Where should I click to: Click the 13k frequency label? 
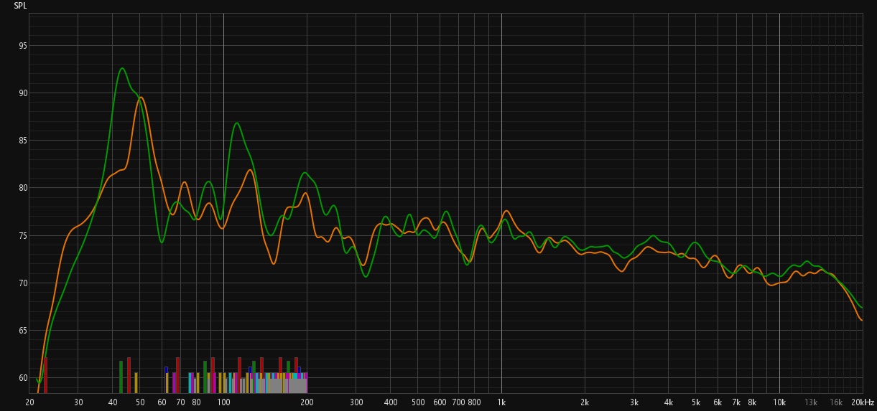coord(811,402)
